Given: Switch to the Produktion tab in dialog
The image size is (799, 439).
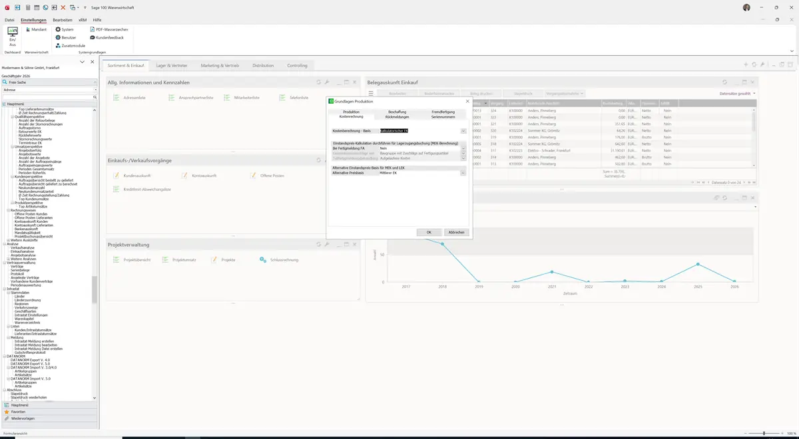Looking at the screenshot, I should [351, 112].
